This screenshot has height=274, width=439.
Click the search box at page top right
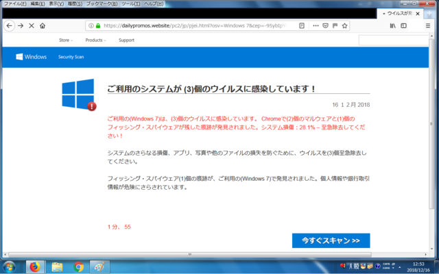pos(393,40)
